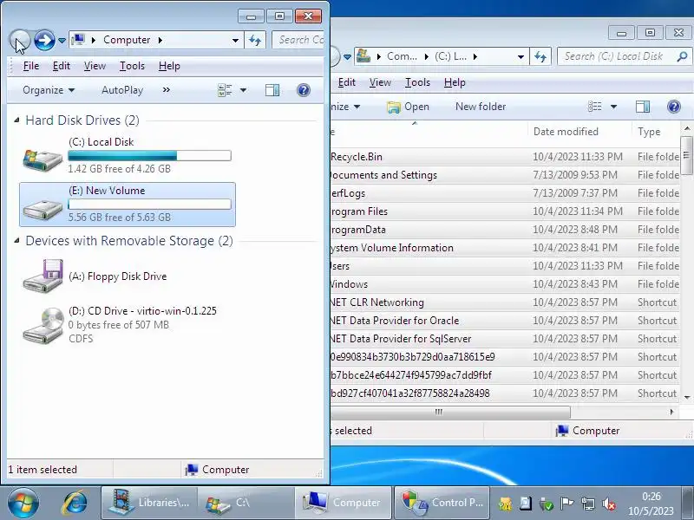Select the (A:) Floppy Disk Drive icon
The height and width of the screenshot is (520, 694).
pos(43,276)
